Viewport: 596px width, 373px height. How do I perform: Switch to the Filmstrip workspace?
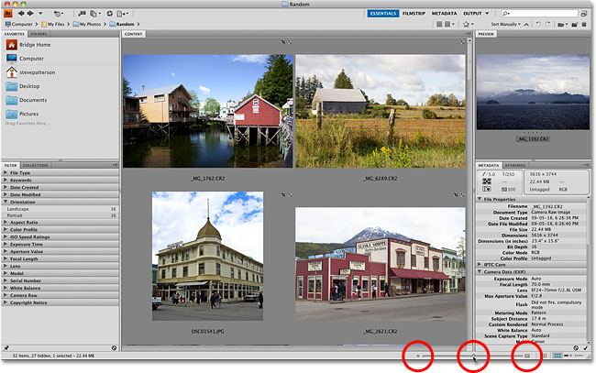coord(414,14)
